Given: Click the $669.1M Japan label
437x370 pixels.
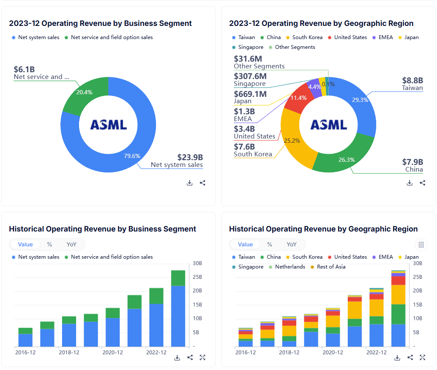Looking at the screenshot, I should [250, 97].
